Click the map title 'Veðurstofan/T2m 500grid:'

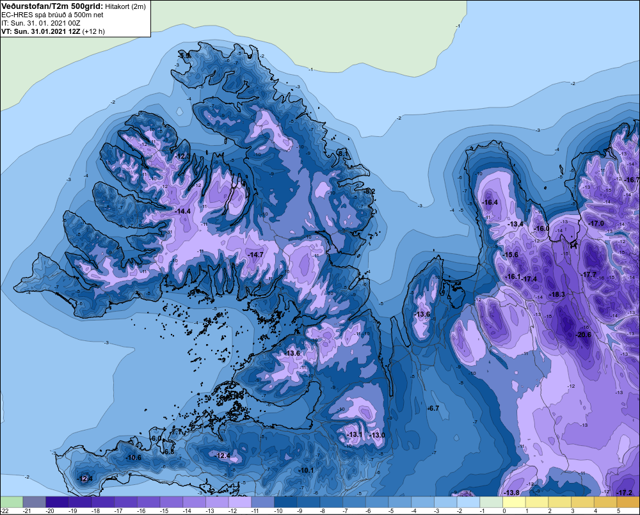pyautogui.click(x=52, y=6)
